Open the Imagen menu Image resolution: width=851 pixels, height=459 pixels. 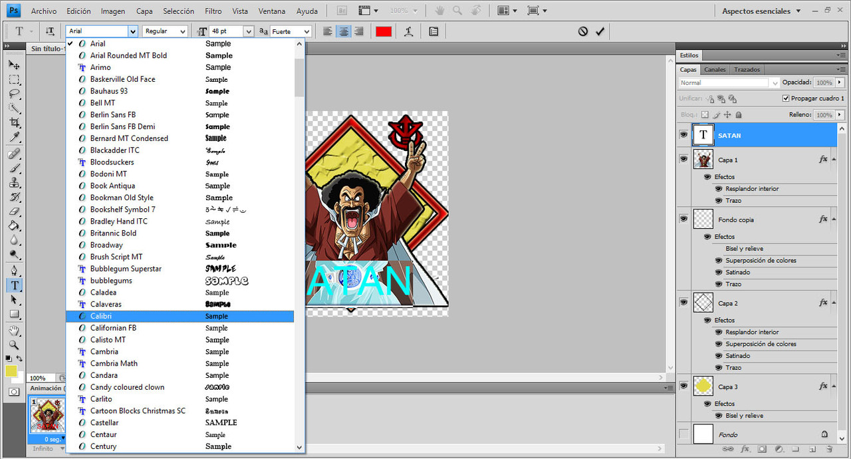tap(113, 11)
